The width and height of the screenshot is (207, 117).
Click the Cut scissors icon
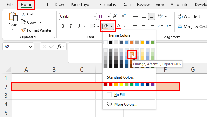point(23,14)
